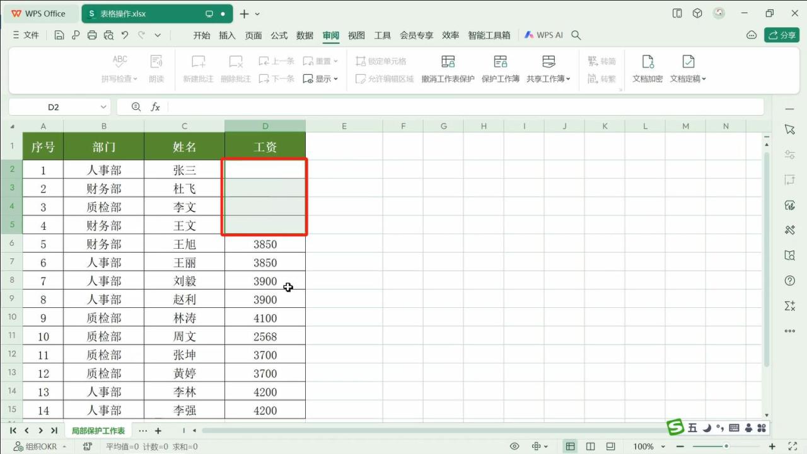807x454 pixels.
Task: Click the more options dots in right sidebar
Action: coord(789,331)
